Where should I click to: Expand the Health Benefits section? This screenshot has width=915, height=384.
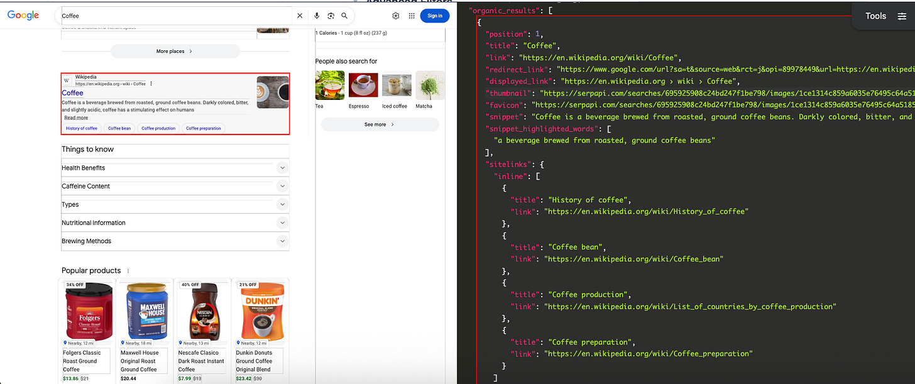tap(175, 168)
